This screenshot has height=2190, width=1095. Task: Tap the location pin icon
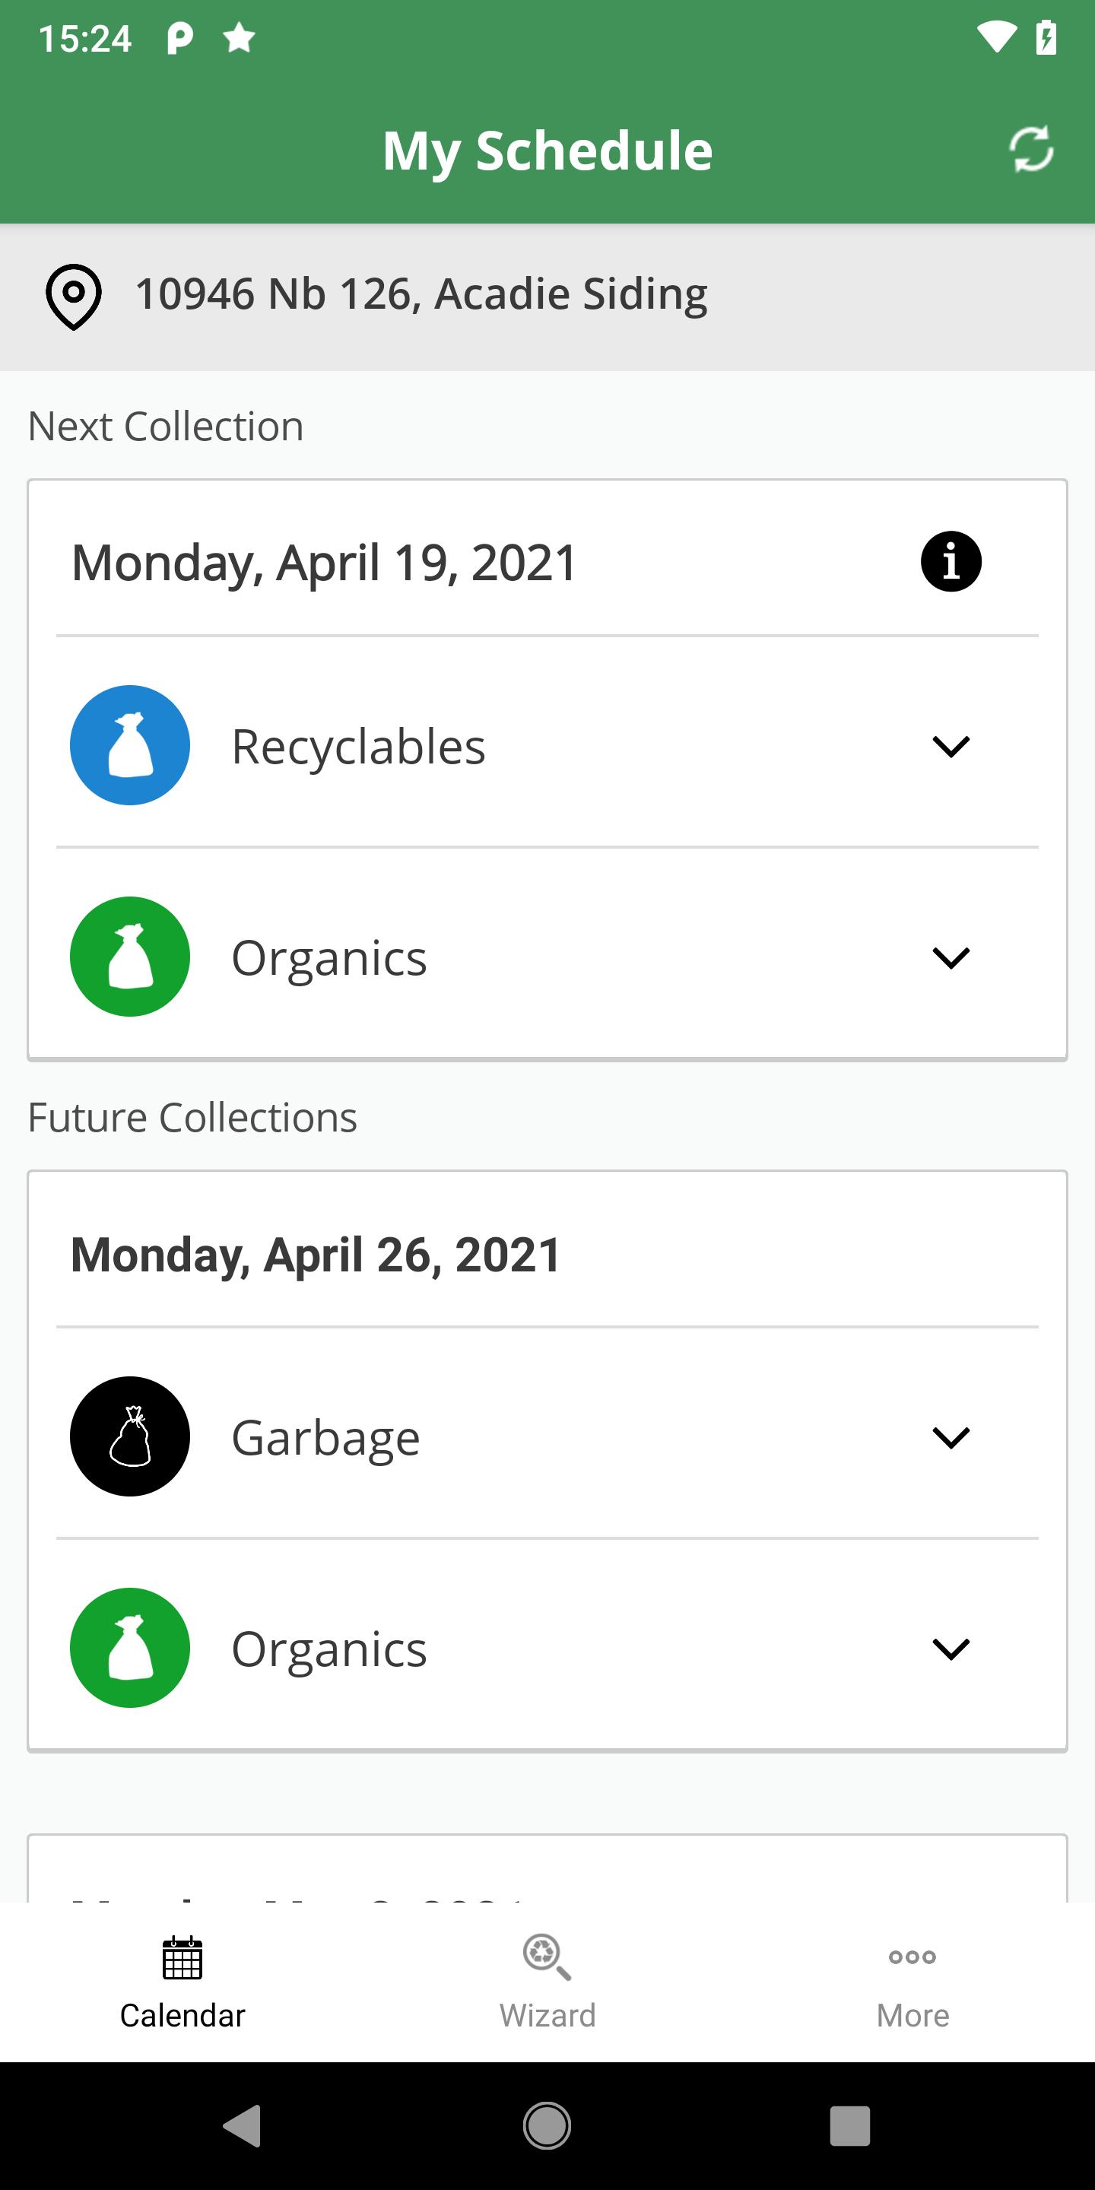[74, 297]
